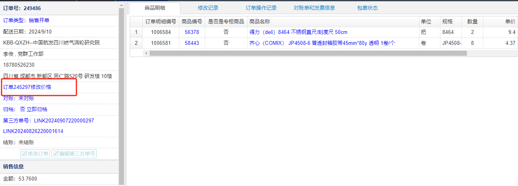Image resolution: width=518 pixels, height=186 pixels.
Task: Click the 单位 column header
Action: pos(429,21)
